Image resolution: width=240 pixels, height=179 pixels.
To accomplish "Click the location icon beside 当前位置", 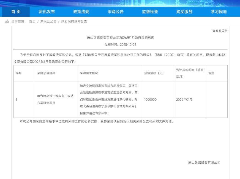I will point(7,21).
